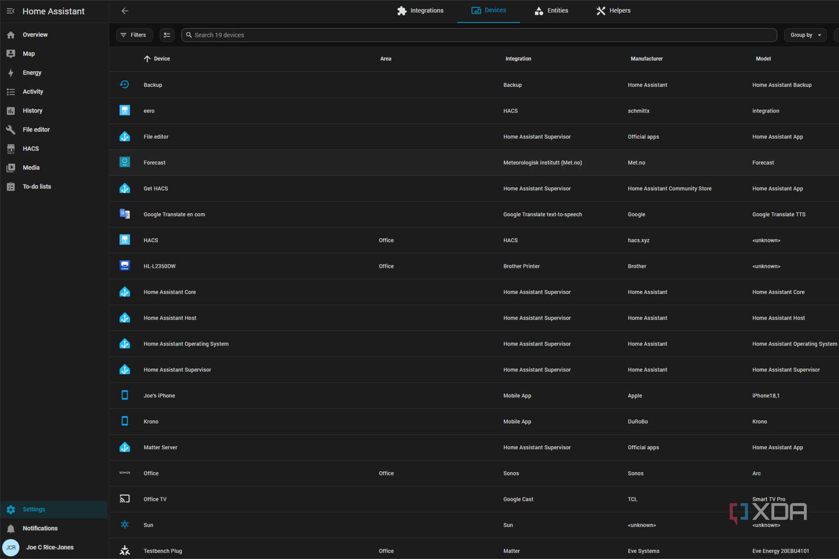Screen dimensions: 839x559
Task: Click the Home Assistant Supervisor device icon
Action: [x=125, y=369]
